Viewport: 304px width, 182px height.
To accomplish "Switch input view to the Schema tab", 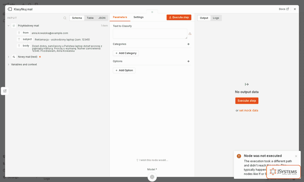I will coord(77,18).
